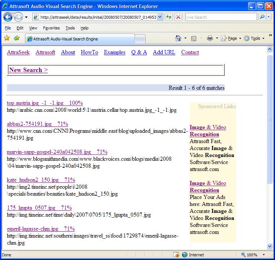275x260 pixels.
Task: Click the vertical scrollbar thumb
Action: coord(270,119)
